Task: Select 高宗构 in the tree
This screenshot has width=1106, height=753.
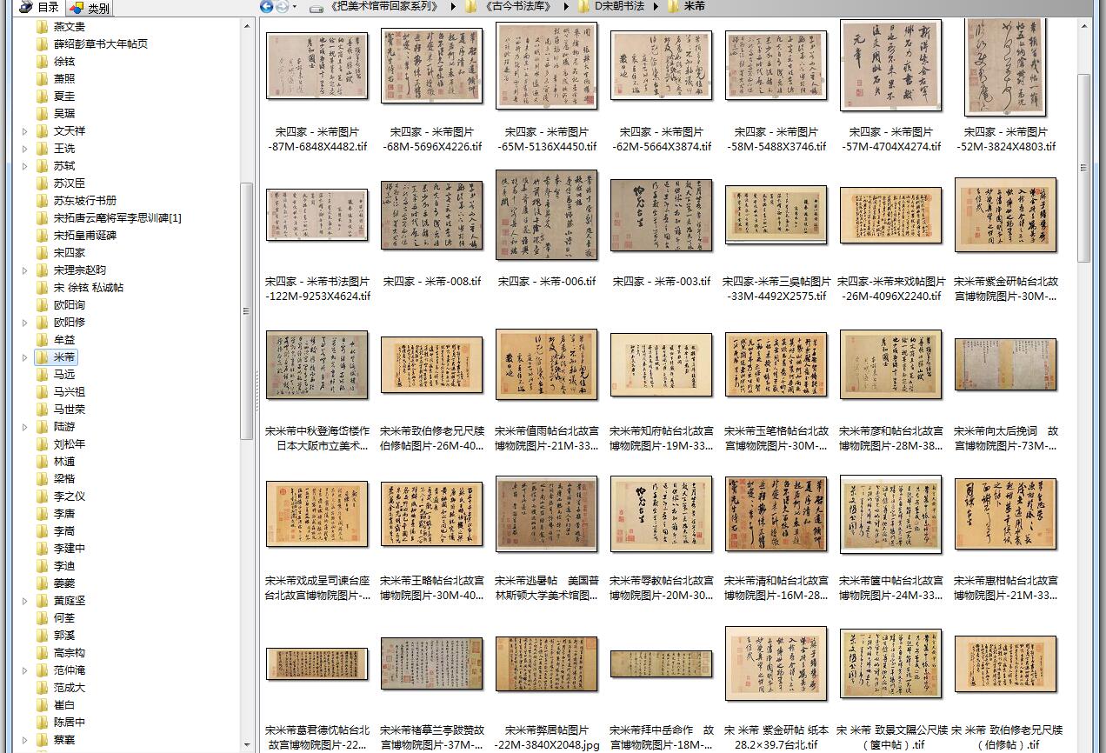Action: [x=70, y=652]
